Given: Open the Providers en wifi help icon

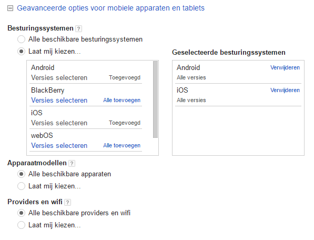Looking at the screenshot, I should 68,202.
